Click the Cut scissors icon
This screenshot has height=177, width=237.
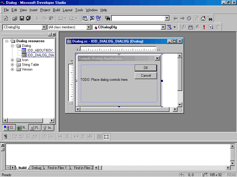coord(37,18)
